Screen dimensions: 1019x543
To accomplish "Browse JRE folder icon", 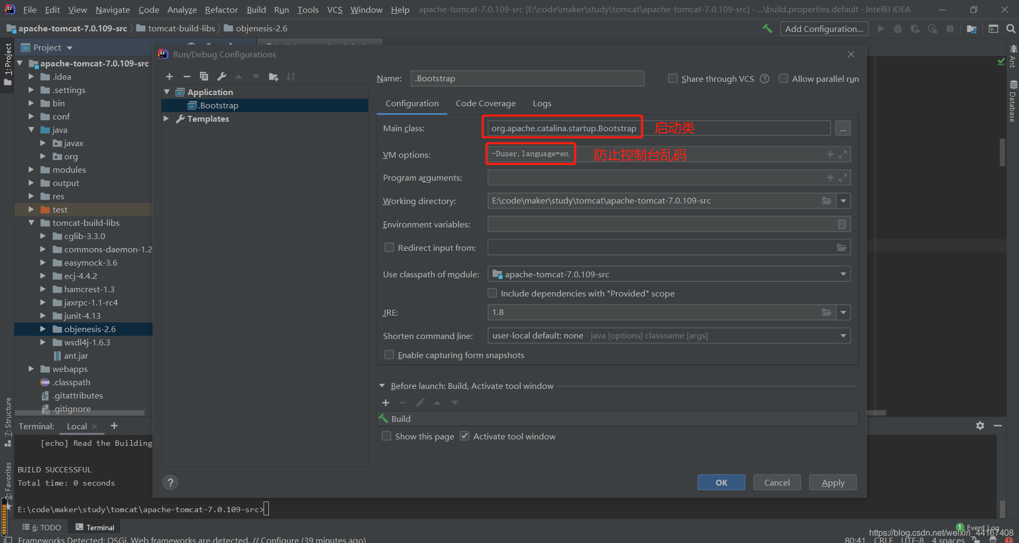I will coord(827,312).
